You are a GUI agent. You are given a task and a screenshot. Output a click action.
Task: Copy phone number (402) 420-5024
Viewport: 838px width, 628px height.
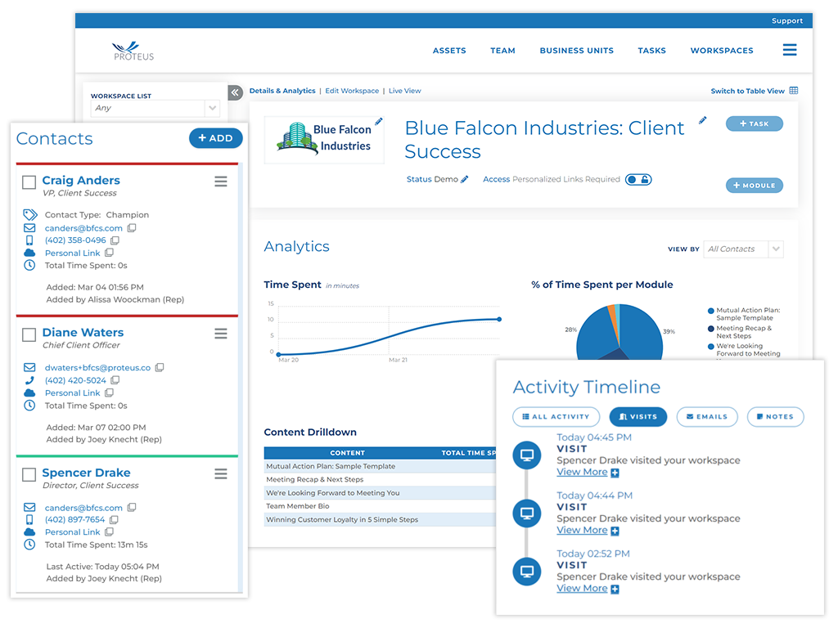pyautogui.click(x=115, y=380)
